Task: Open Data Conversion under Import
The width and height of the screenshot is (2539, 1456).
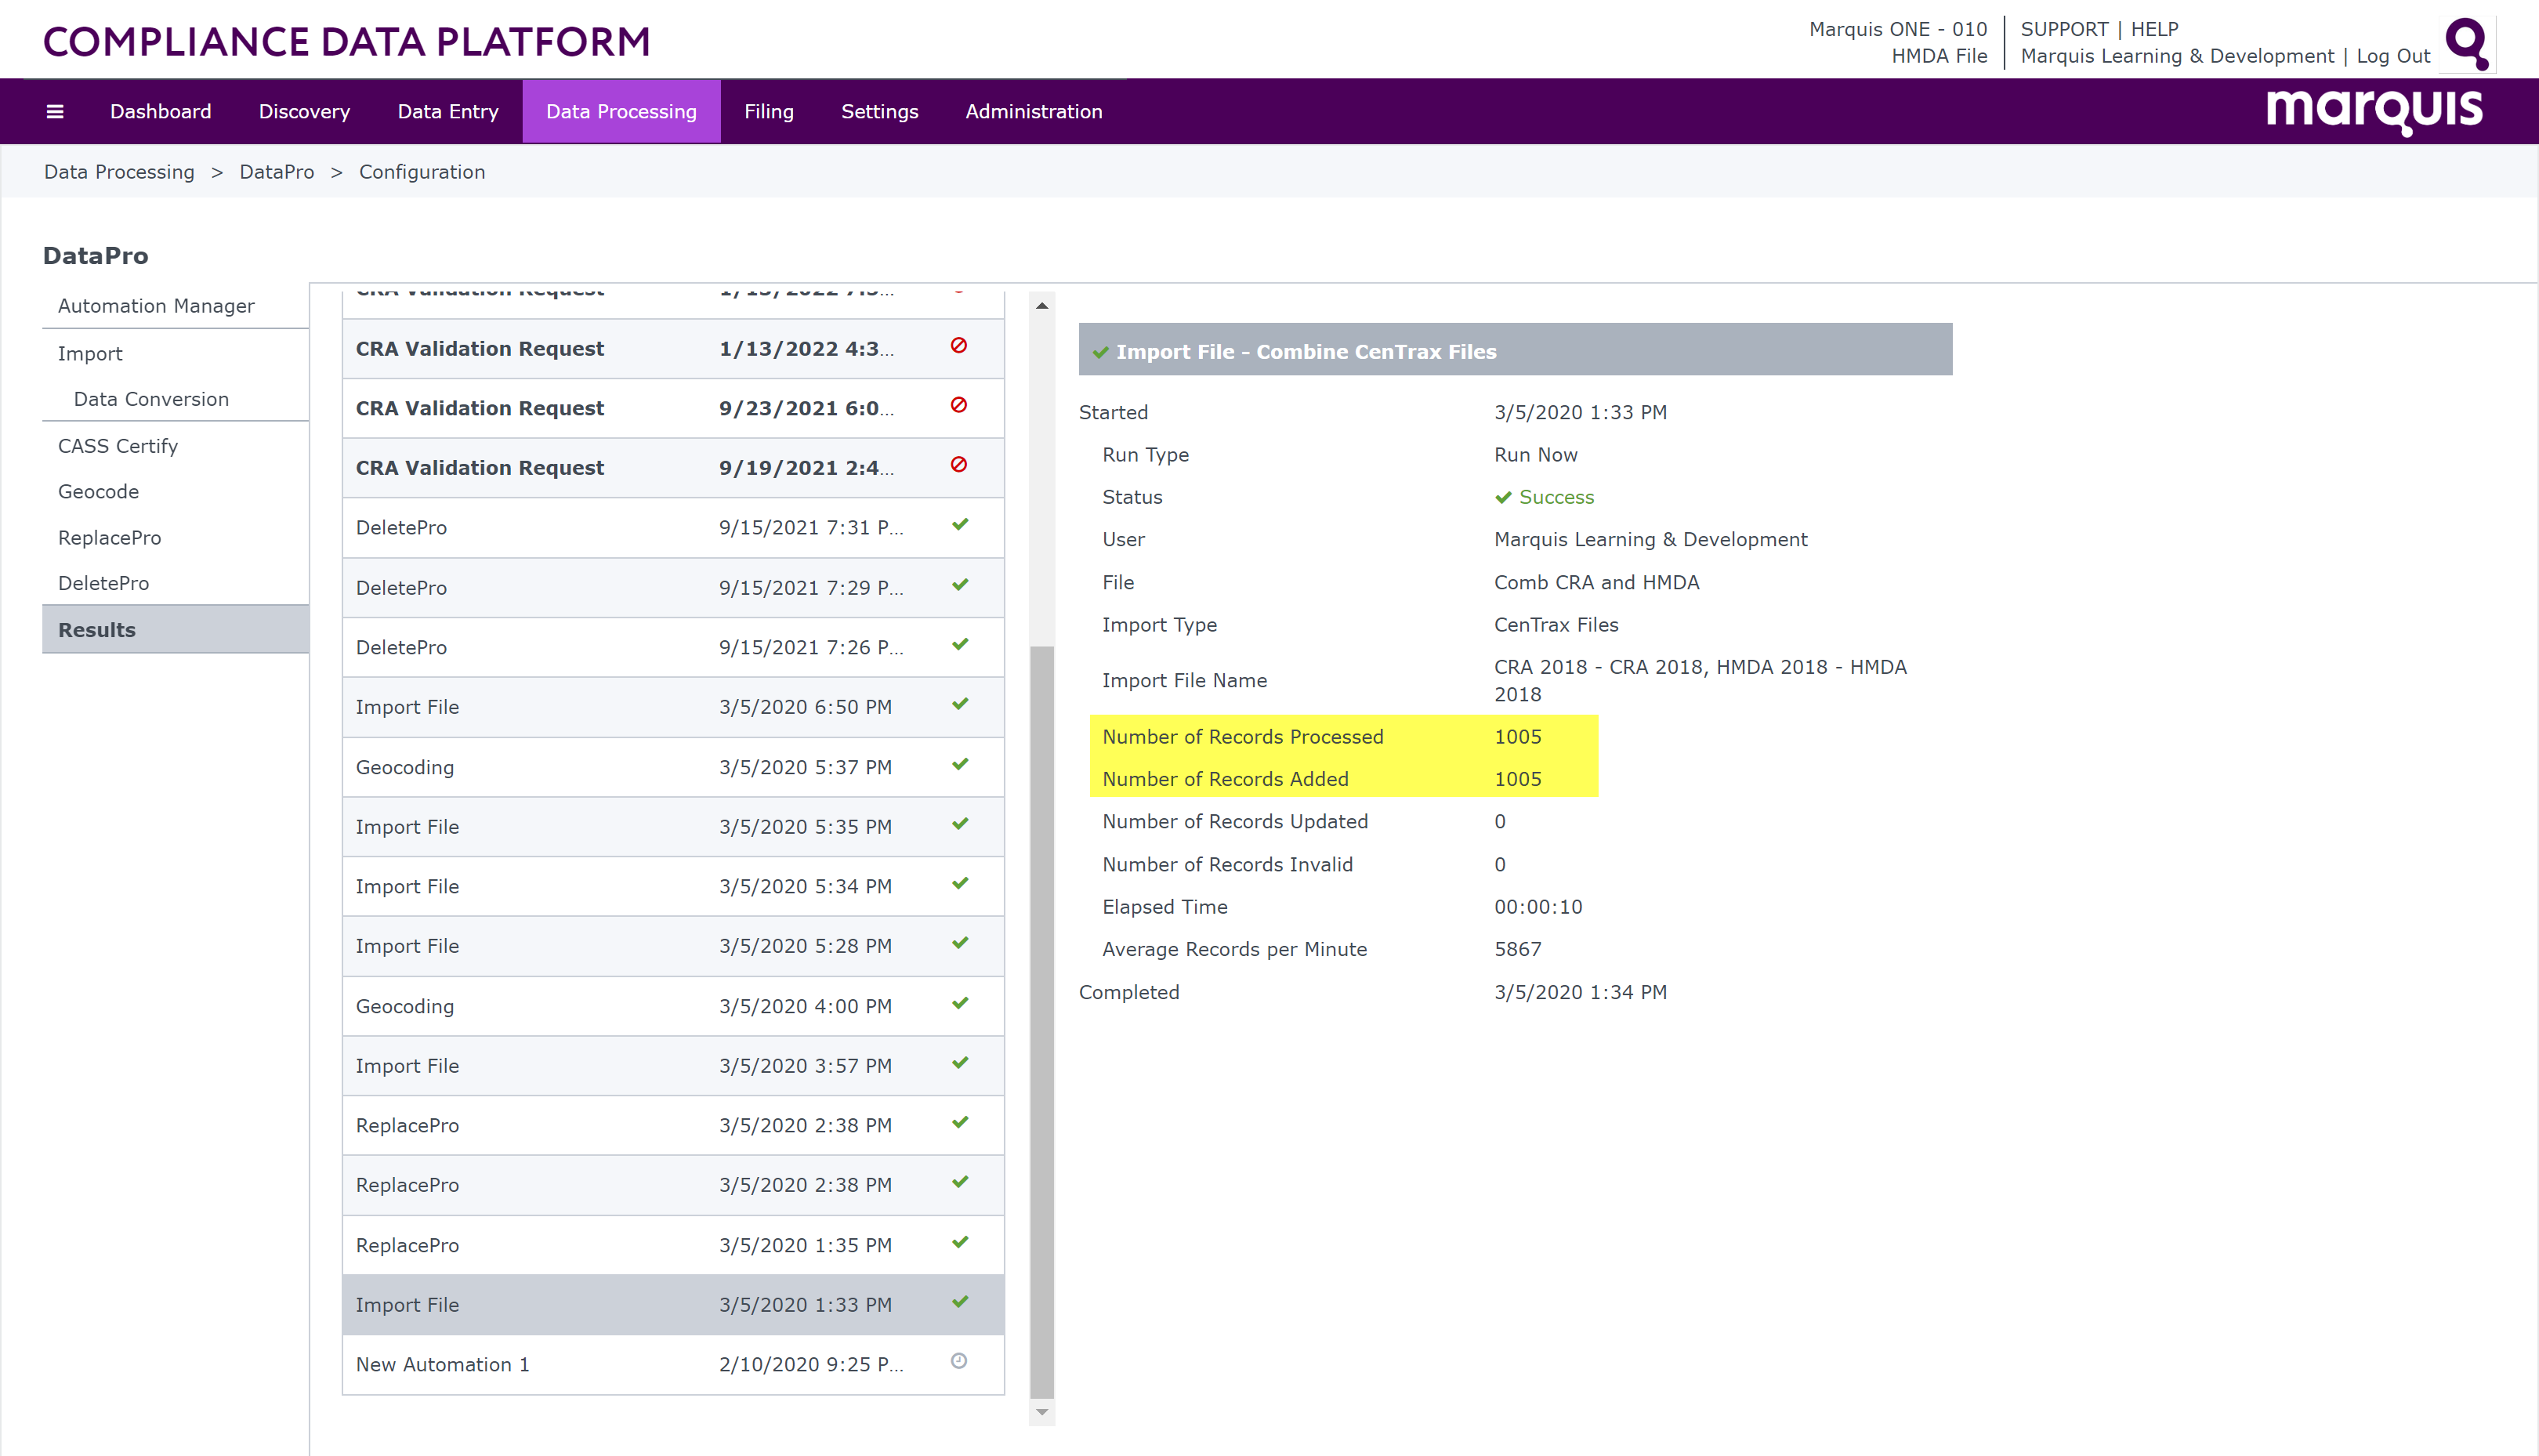Action: coord(150,398)
